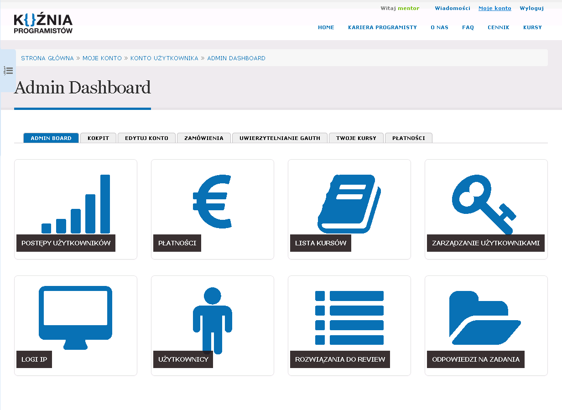Switch to the Kokpit tab
The width and height of the screenshot is (562, 410).
[x=98, y=138]
